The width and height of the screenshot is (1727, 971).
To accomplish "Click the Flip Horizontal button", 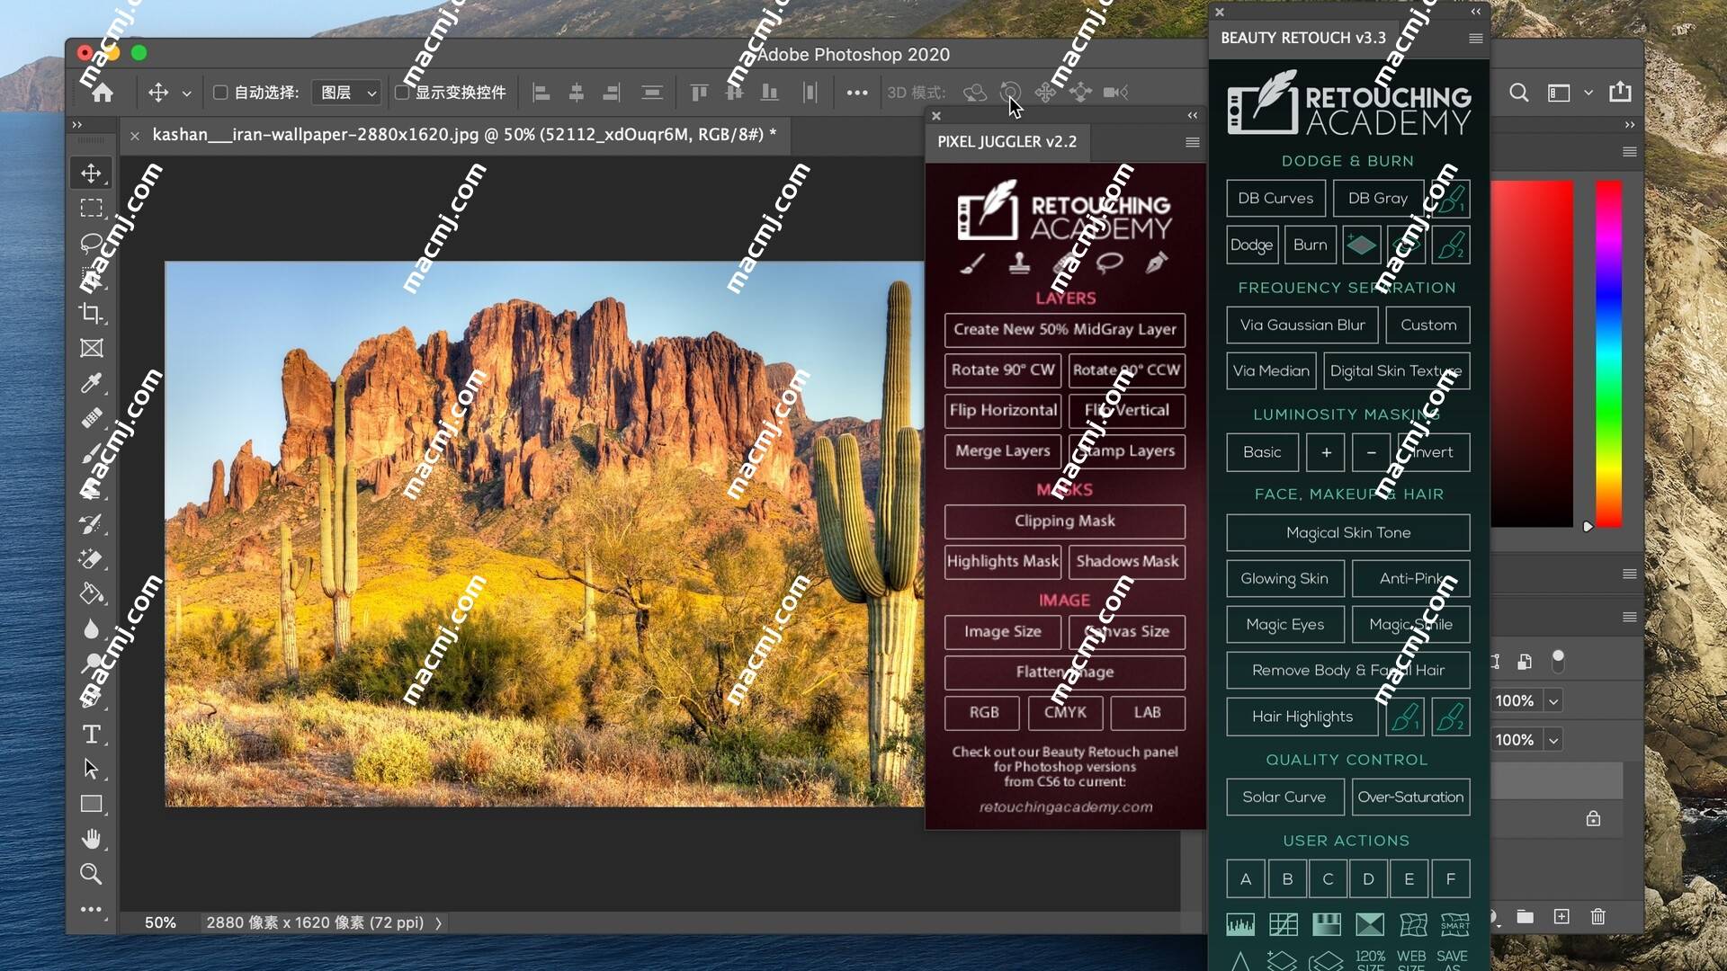I will [x=1003, y=410].
